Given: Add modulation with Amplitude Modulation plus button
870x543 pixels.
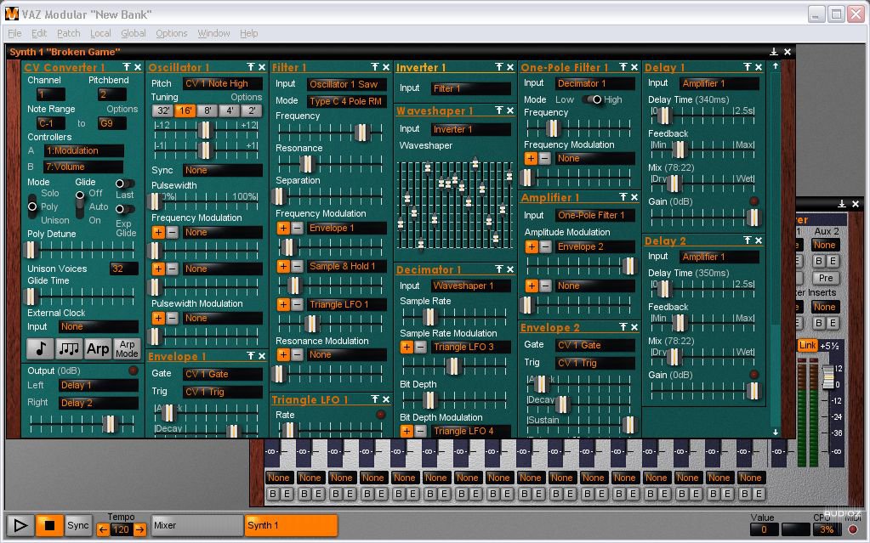Looking at the screenshot, I should 531,246.
